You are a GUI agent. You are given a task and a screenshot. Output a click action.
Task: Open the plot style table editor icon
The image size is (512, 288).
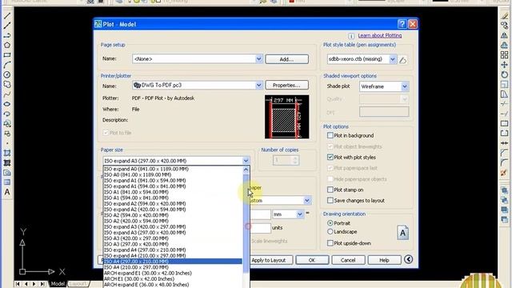coord(403,60)
